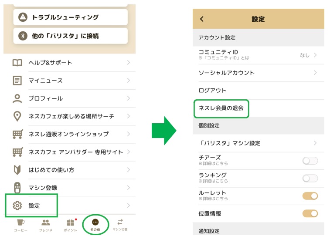Viewport: 330px width, 236px height.
Task: Tap the Bluetooth icon on 他の「バリスタ」に接続
Action: point(23,36)
